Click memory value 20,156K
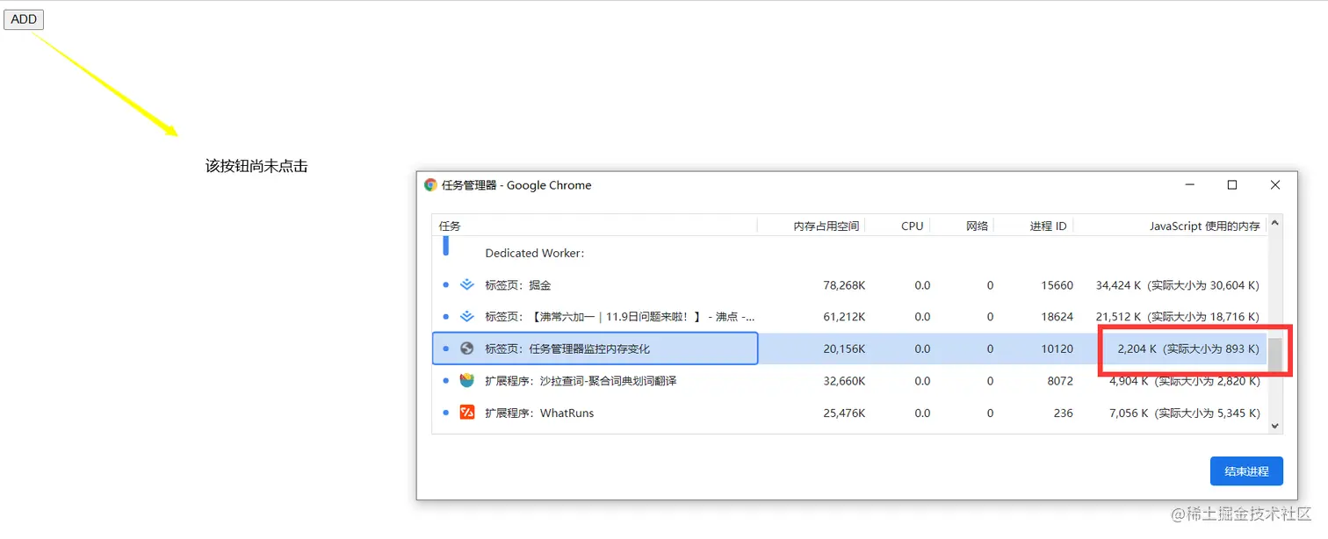This screenshot has height=539, width=1328. pos(844,349)
